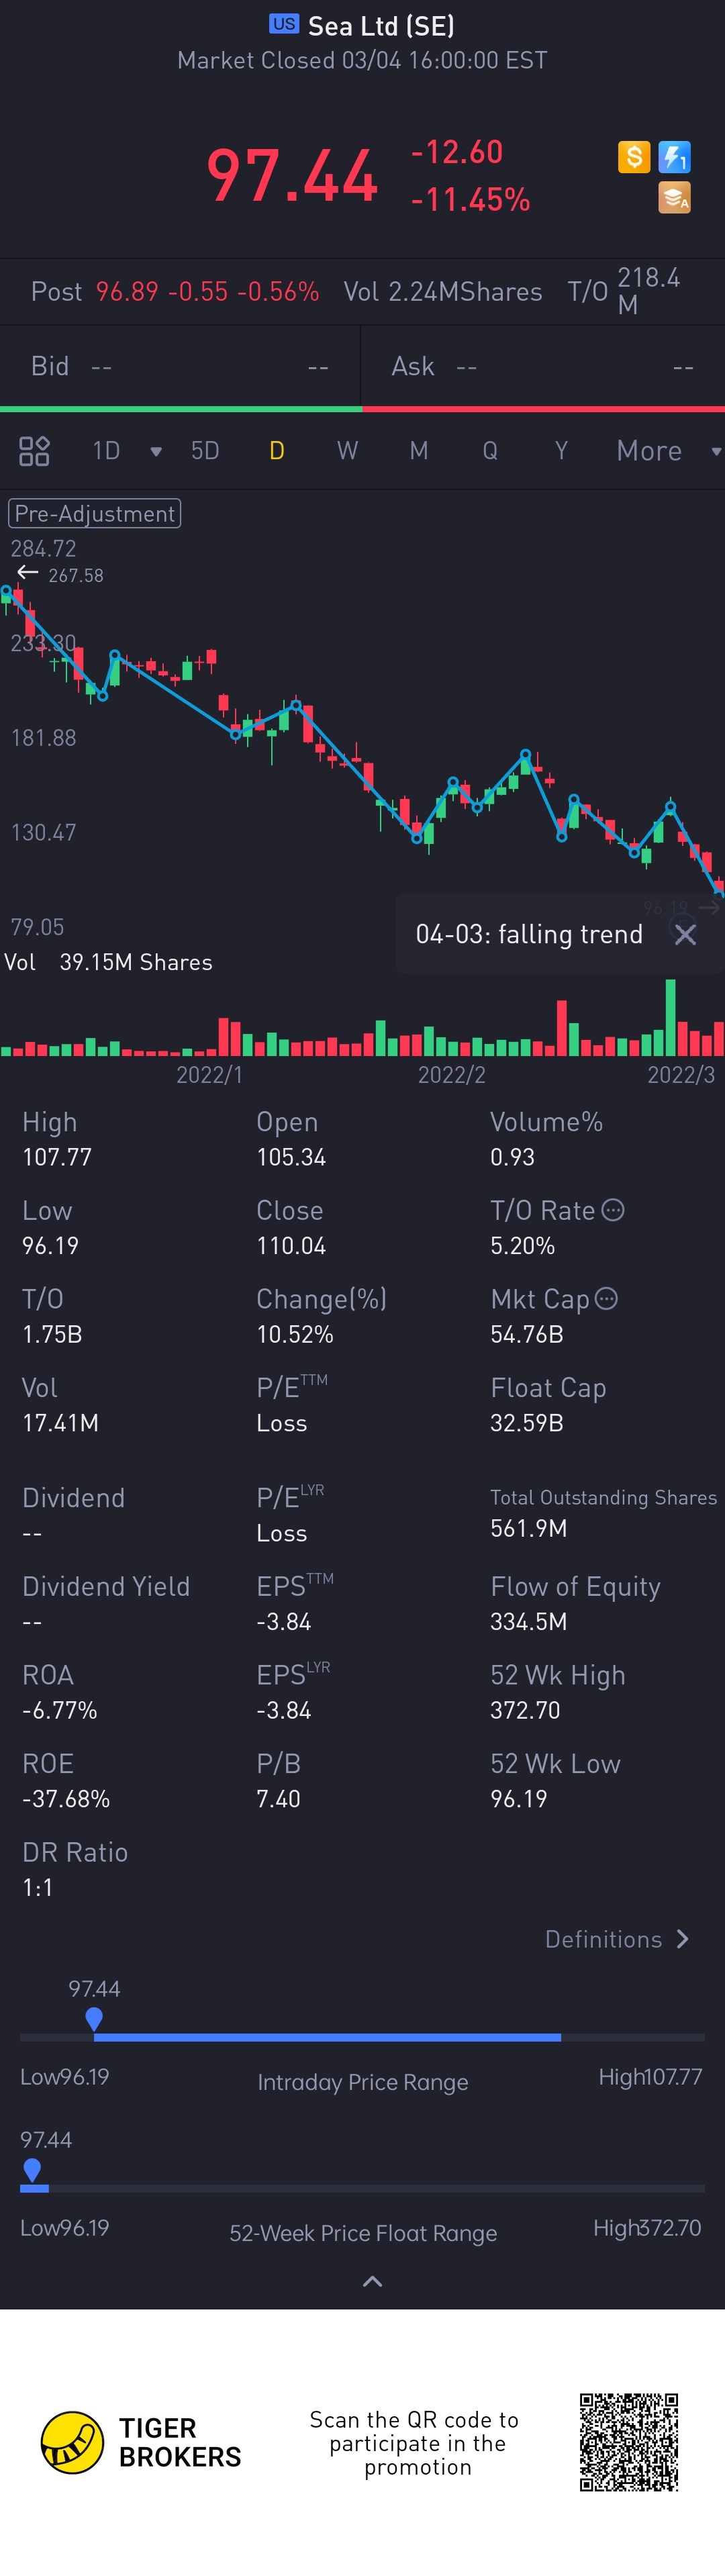Tap the promotion QR code

click(628, 2442)
